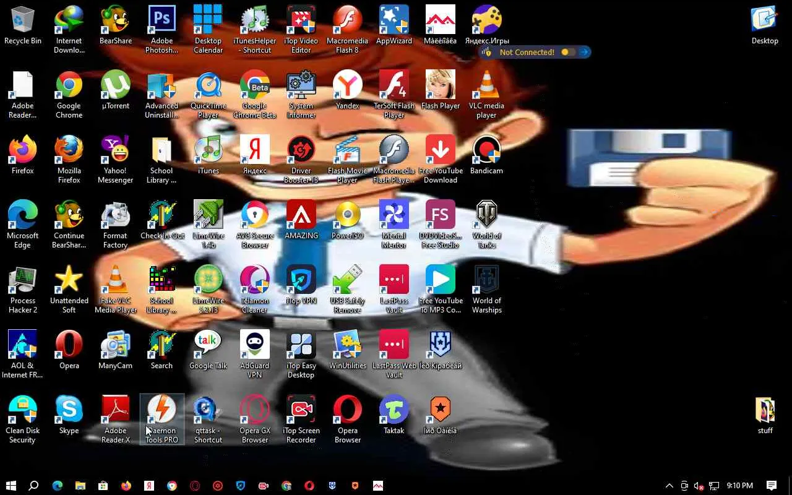Screen dimensions: 792x495
Task: Select the Opera GX Browser desktop icon
Action: tap(255, 420)
